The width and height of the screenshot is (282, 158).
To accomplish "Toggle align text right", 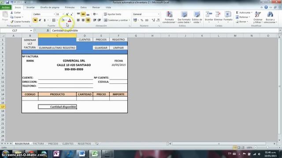I will (x=88, y=20).
